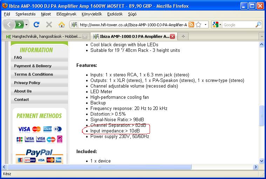Click the text "Input impedance:> 10dB"
The image size is (266, 179).
tap(115, 131)
